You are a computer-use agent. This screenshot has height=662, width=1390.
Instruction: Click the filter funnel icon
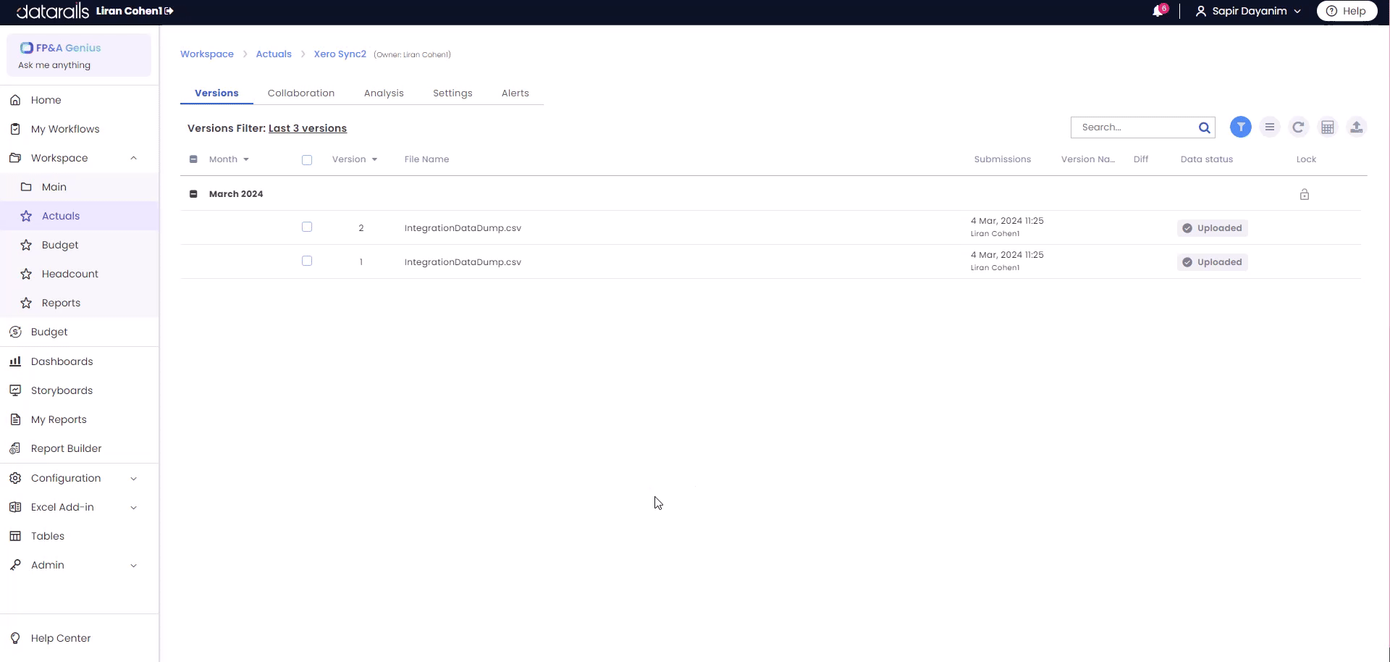pyautogui.click(x=1241, y=127)
